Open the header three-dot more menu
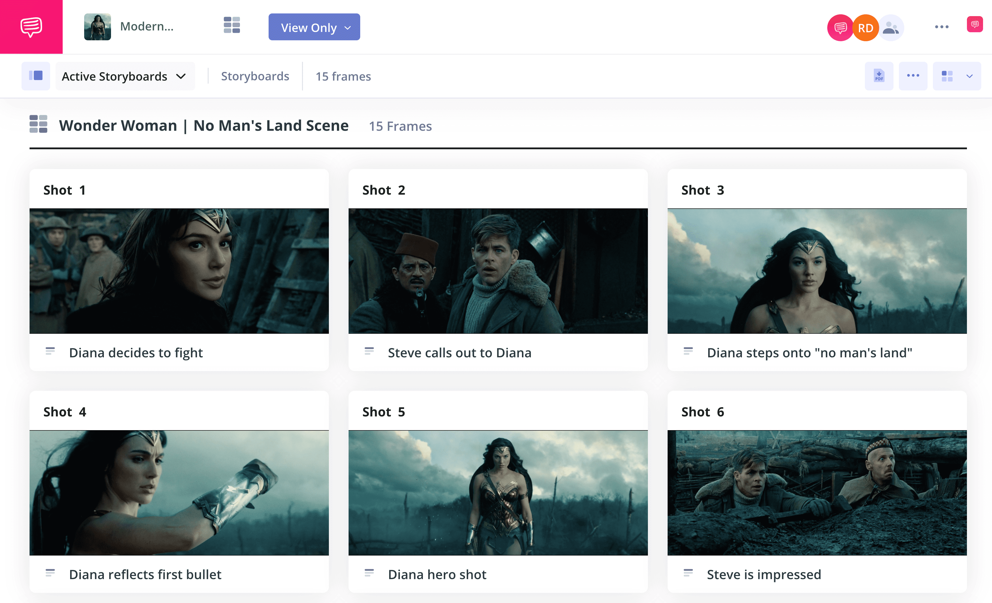 pyautogui.click(x=942, y=27)
